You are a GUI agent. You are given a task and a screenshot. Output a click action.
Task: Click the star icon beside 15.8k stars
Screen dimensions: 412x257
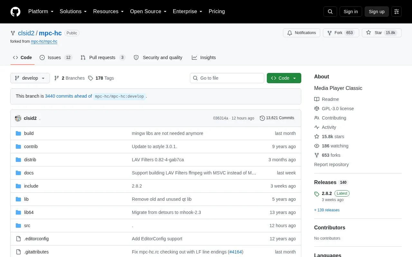[x=317, y=137]
